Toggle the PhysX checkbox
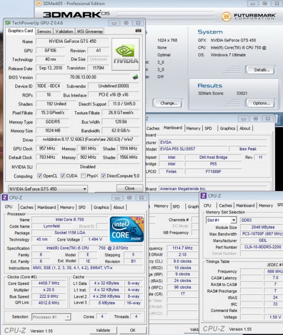283x335 pixels. [83, 176]
